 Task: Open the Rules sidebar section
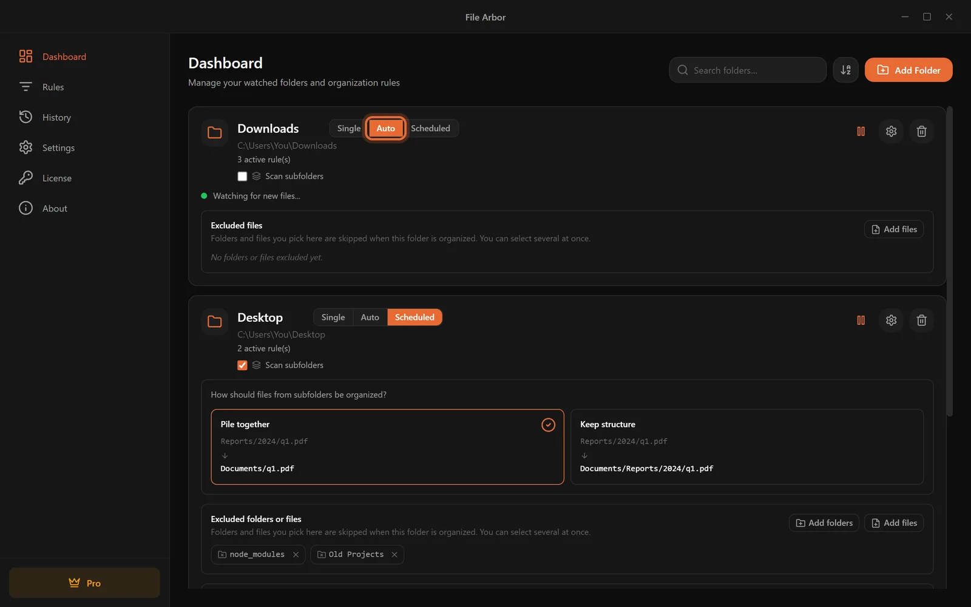click(84, 87)
